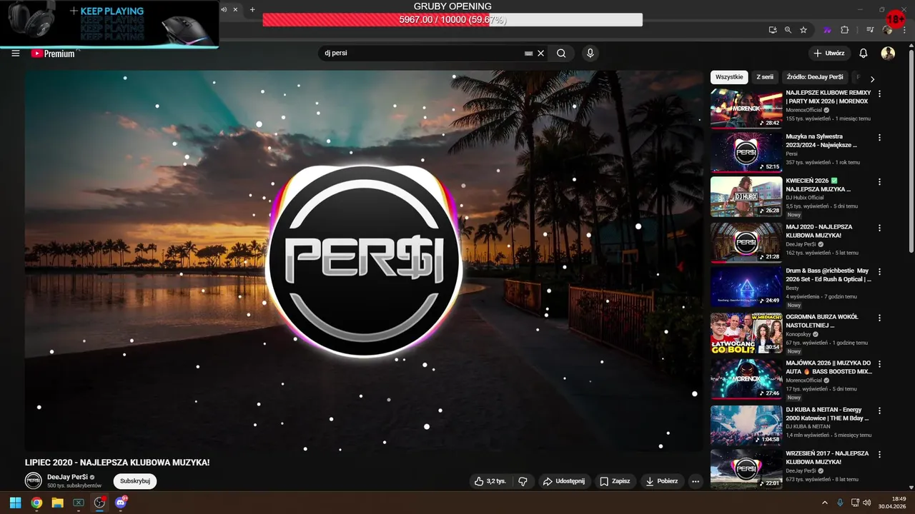915x514 pixels.
Task: Open options for KWIECIEŃ 2026 video
Action: coord(880,182)
